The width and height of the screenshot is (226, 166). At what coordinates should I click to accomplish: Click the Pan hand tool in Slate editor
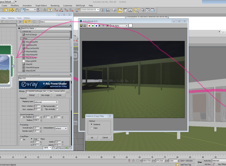point(53,148)
